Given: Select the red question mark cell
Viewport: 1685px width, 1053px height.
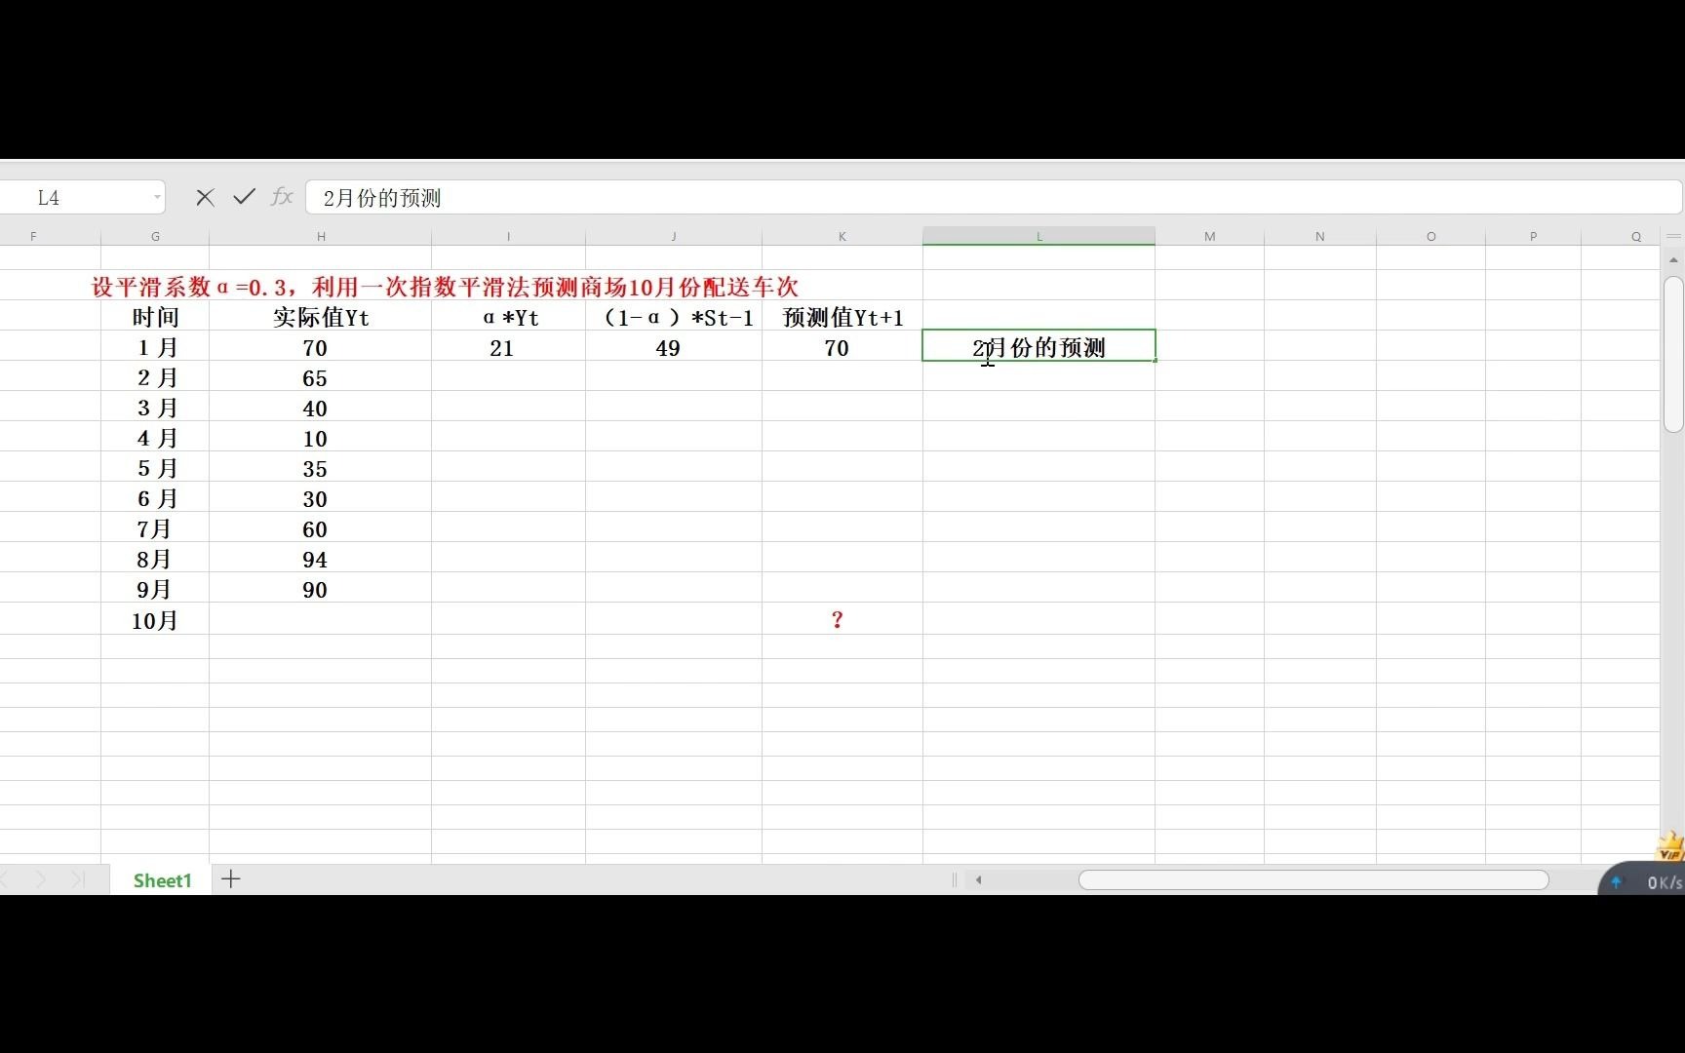Looking at the screenshot, I should [842, 620].
